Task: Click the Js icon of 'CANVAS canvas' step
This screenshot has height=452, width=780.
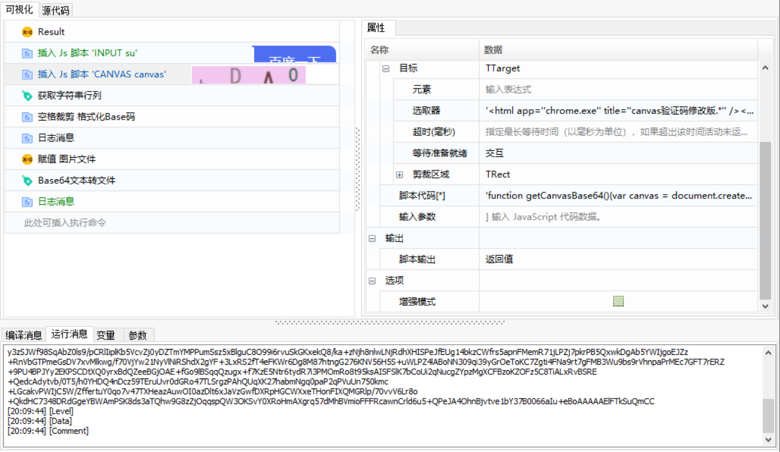Action: click(27, 74)
